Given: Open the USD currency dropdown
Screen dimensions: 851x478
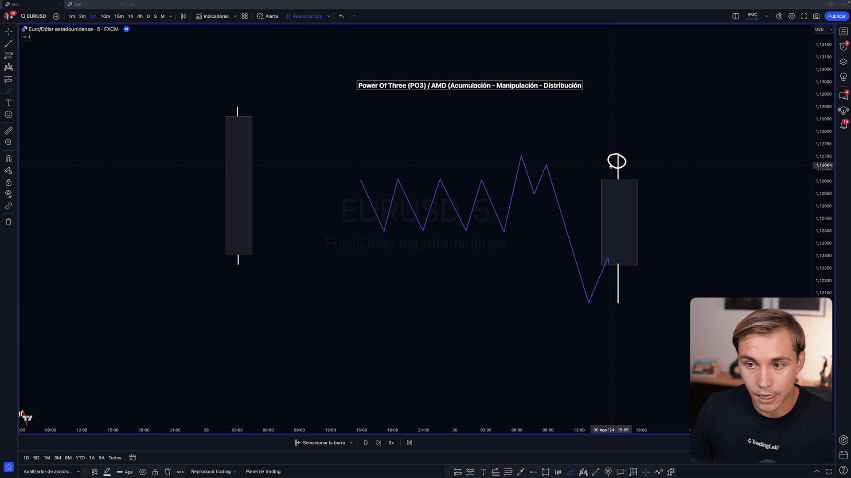Looking at the screenshot, I should pyautogui.click(x=824, y=29).
